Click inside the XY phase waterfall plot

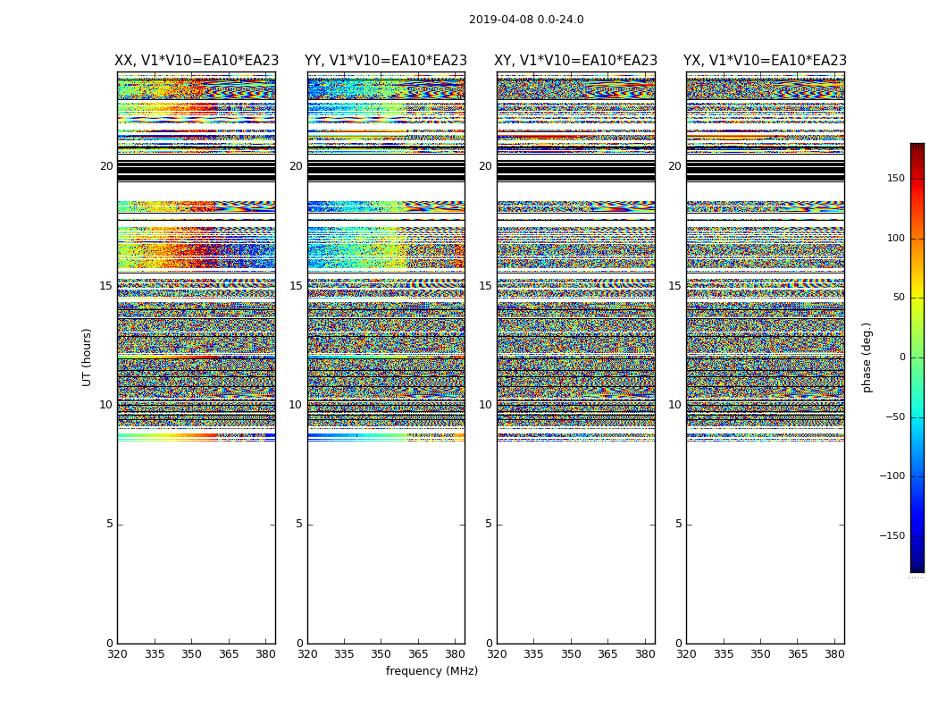[x=576, y=357]
